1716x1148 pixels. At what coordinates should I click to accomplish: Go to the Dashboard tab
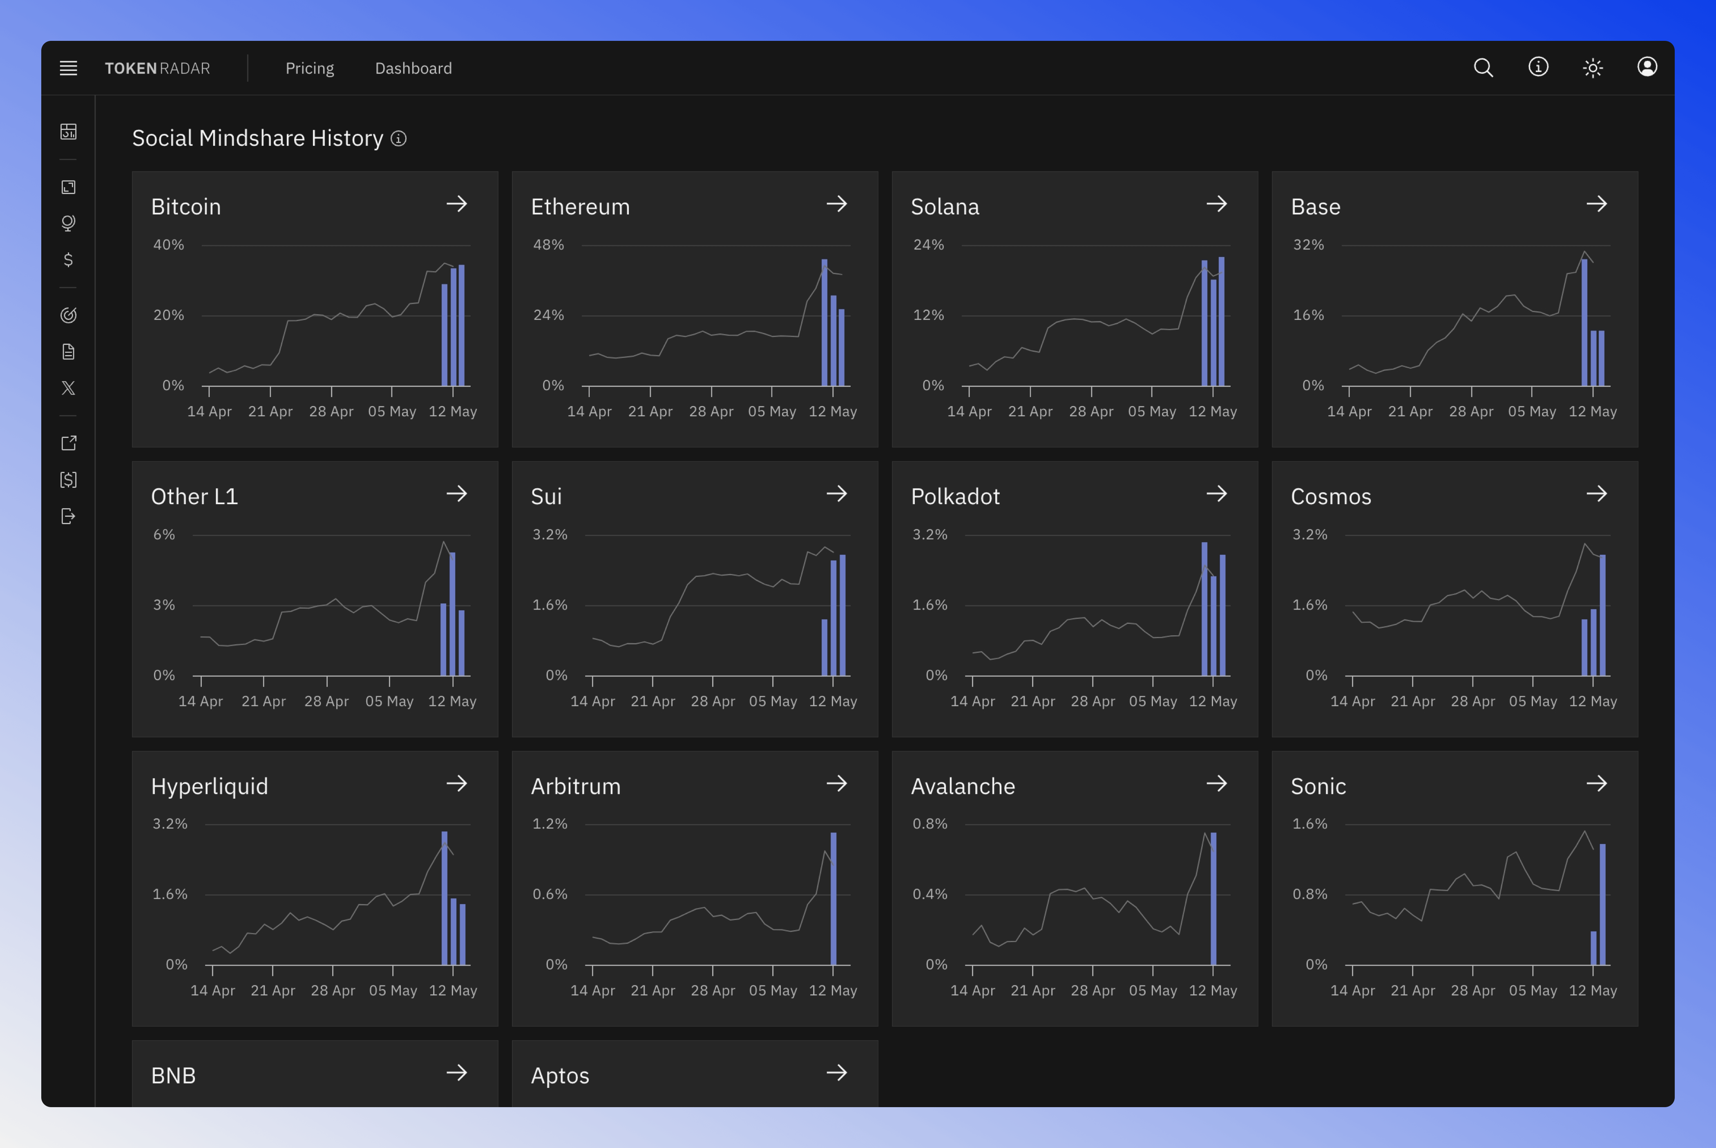413,68
